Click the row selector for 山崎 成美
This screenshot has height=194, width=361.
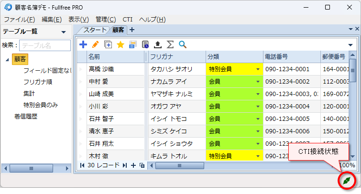point(82,94)
